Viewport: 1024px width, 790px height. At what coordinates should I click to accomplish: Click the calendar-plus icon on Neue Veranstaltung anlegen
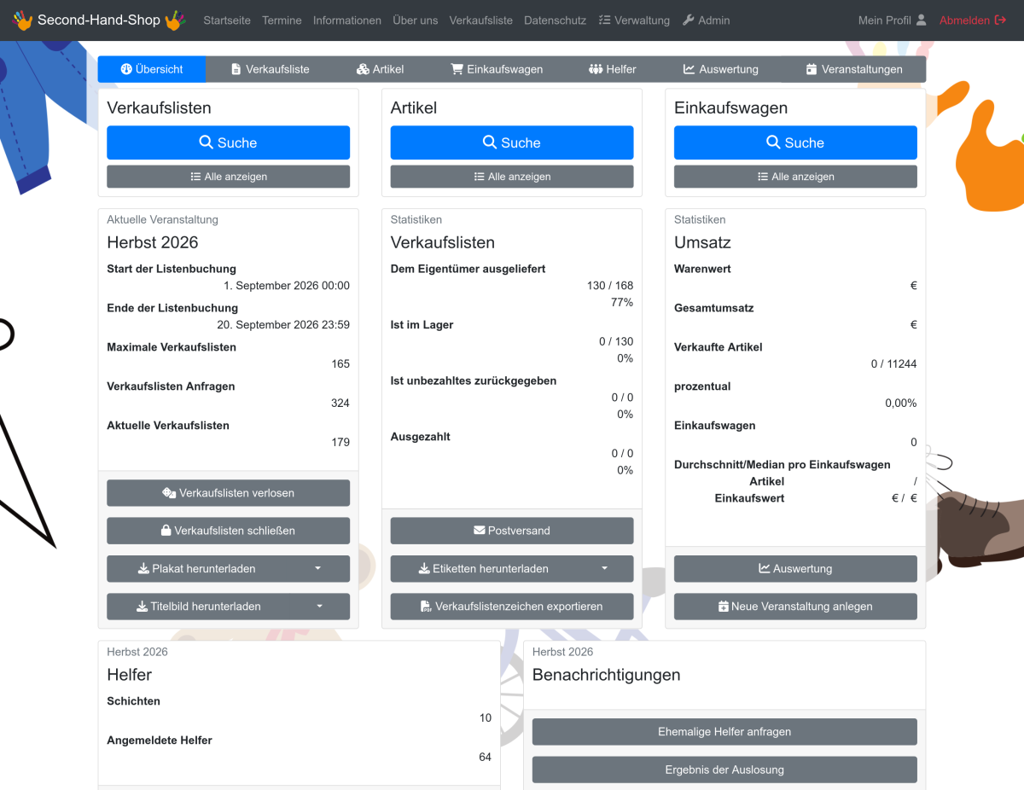(724, 607)
